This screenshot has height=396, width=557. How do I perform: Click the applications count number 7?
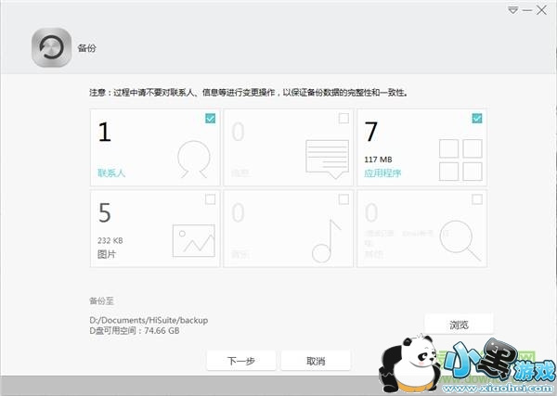[370, 132]
